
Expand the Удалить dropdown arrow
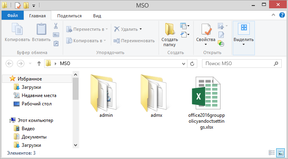(141, 29)
